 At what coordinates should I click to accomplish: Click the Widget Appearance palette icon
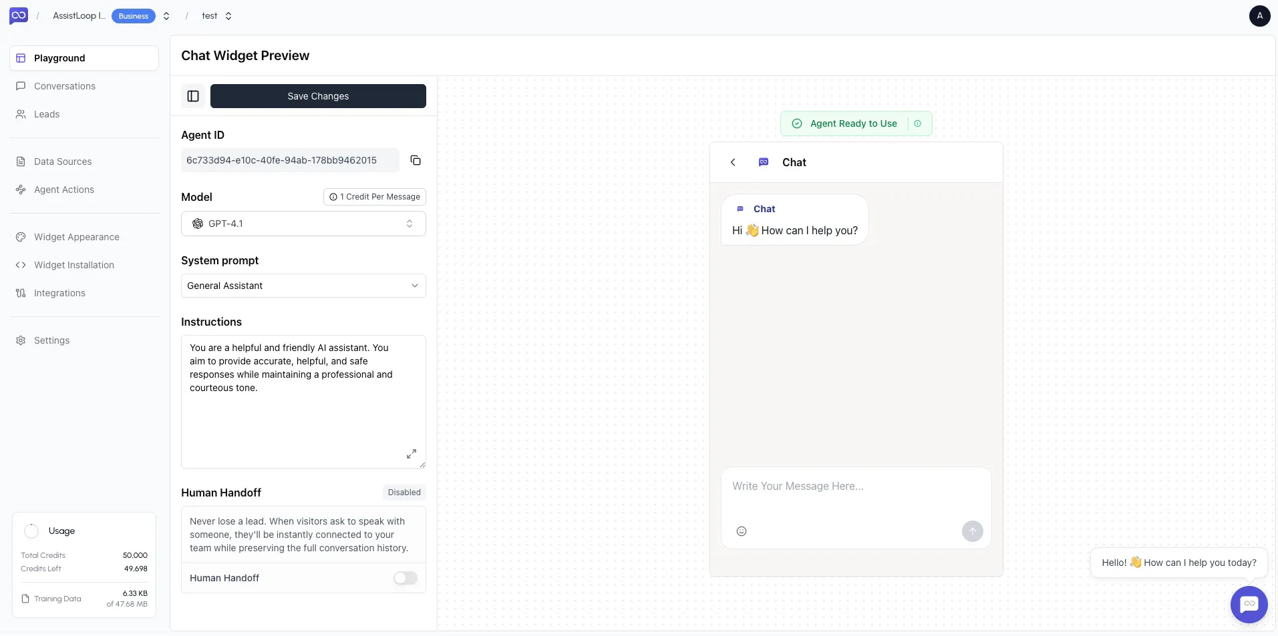[x=21, y=237]
